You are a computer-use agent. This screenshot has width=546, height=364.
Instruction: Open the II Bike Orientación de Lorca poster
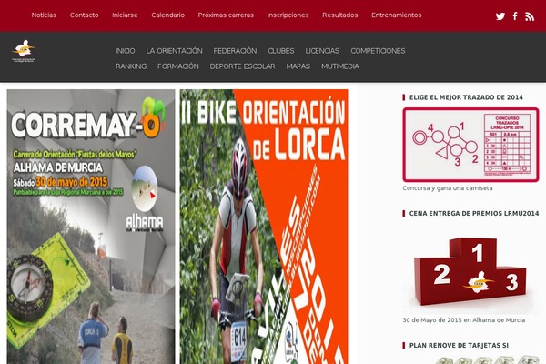click(264, 227)
